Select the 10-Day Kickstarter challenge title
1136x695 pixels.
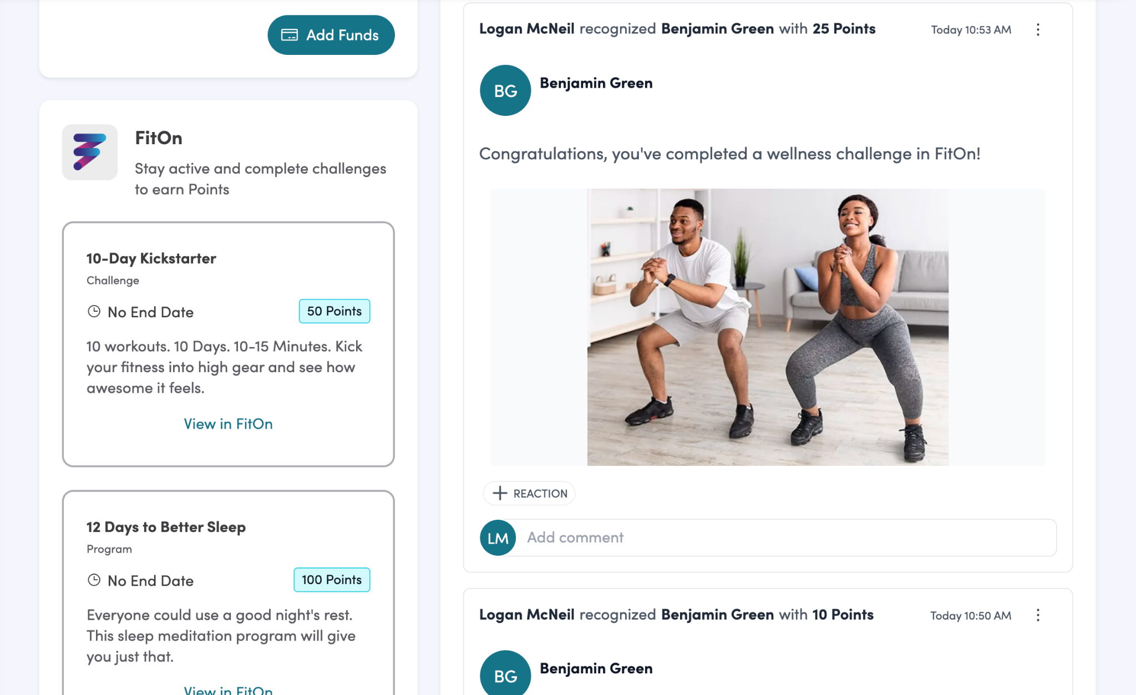coord(151,258)
